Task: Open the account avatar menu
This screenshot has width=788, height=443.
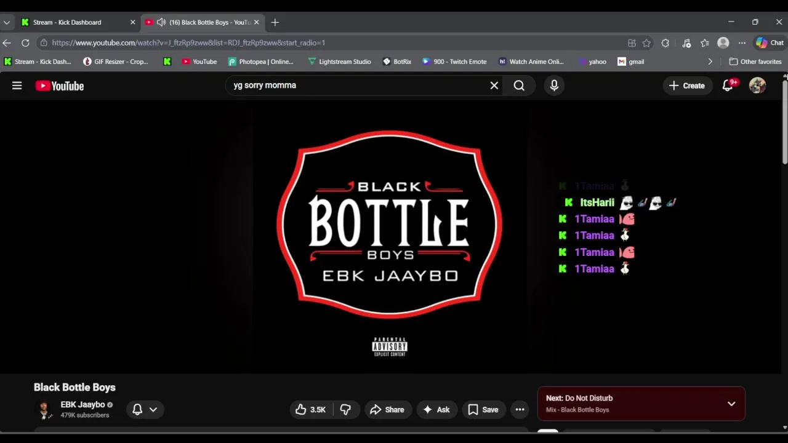Action: click(757, 86)
